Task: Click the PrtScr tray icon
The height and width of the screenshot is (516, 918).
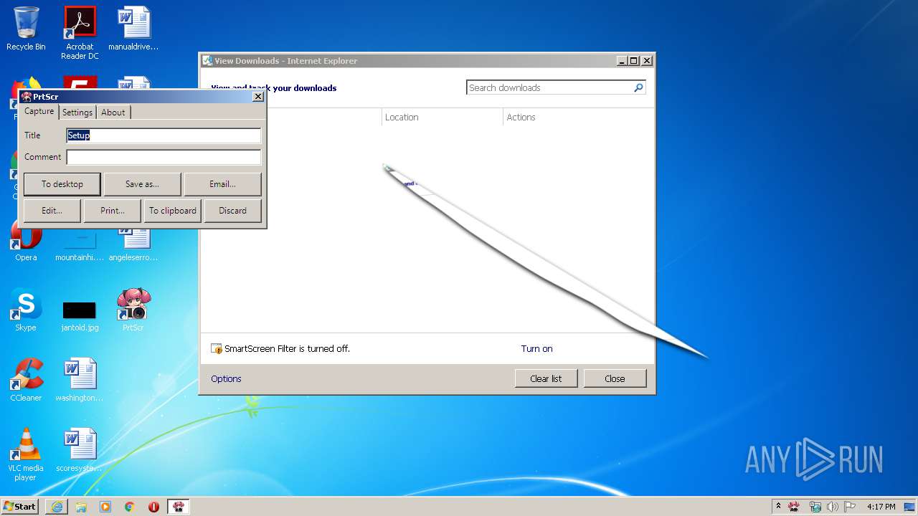Action: (794, 507)
